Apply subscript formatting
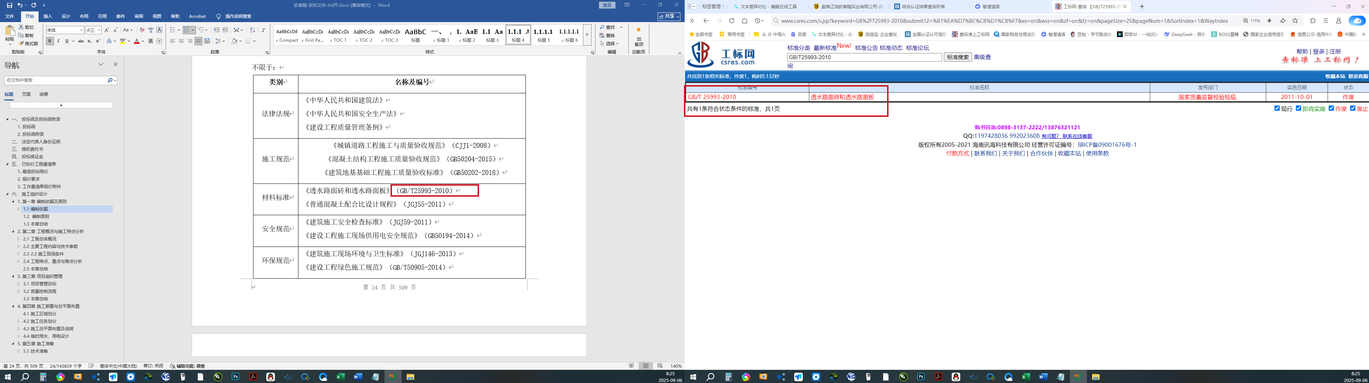1369x383 pixels. pyautogui.click(x=89, y=41)
